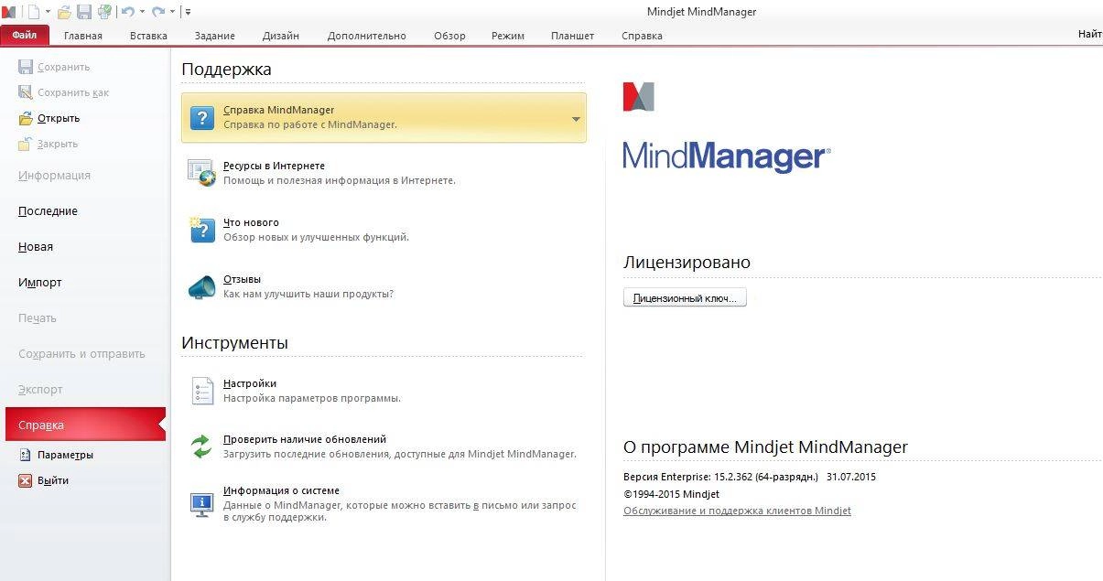Select Экспорт in the file sidebar
This screenshot has width=1103, height=581.
click(40, 390)
